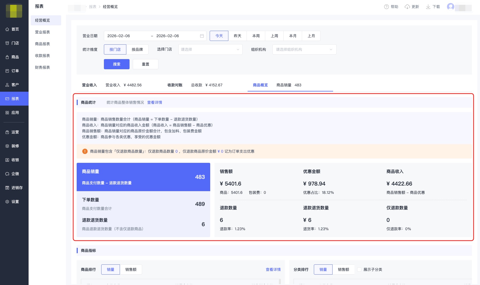Open the orders (订单) sidebar icon
Viewport: 480px width, 285px height.
pos(7,71)
